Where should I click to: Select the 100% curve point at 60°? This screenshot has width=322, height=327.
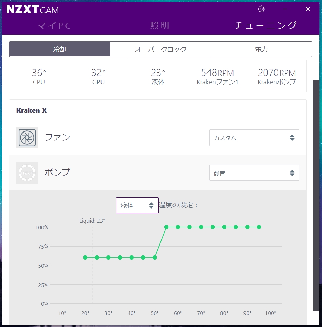tap(178, 227)
